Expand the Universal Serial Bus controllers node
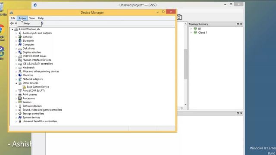This screenshot has width=276, height=155. tap(16, 121)
